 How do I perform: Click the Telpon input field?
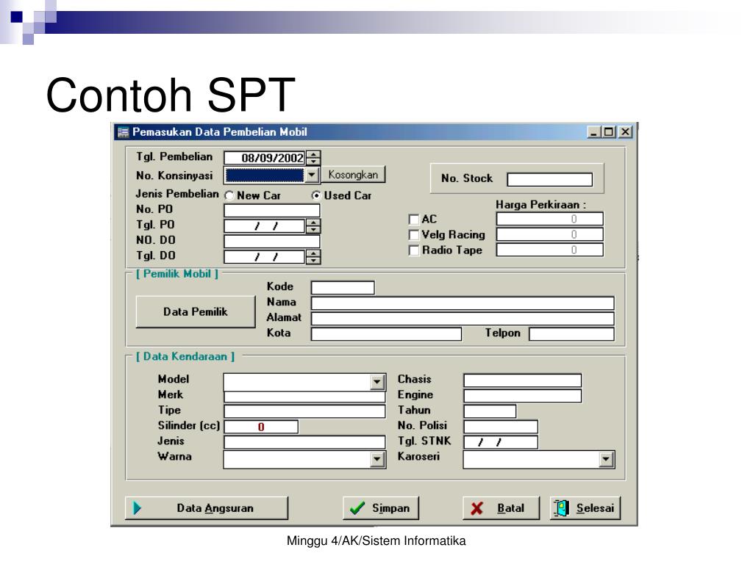pos(572,334)
